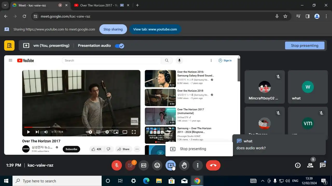
Task: Click View tab: www.youtube.com
Action: tap(155, 29)
